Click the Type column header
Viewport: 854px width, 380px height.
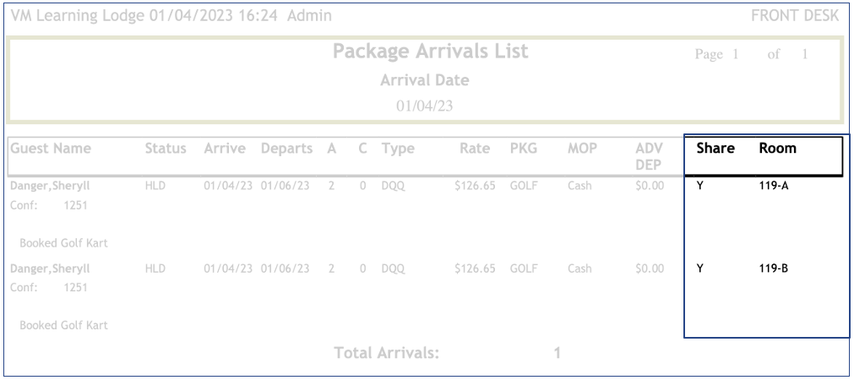click(398, 149)
